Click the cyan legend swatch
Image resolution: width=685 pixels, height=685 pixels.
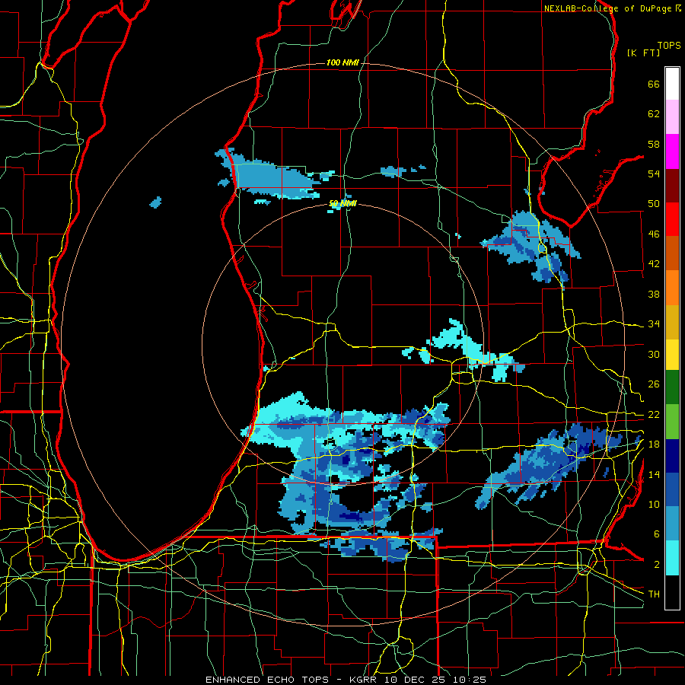672,558
